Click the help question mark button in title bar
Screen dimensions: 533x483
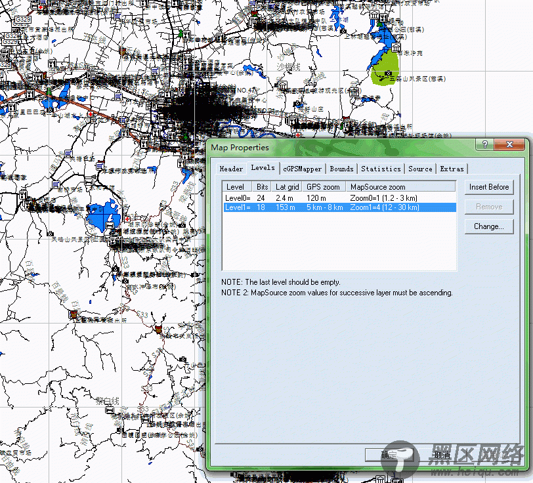485,144
